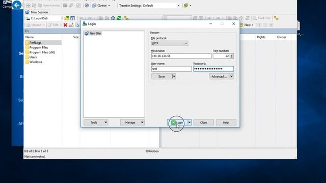Click the Password field
326x183 pixels.
[x=213, y=69]
